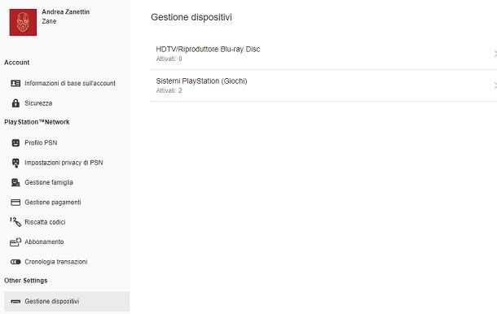The width and height of the screenshot is (497, 314).
Task: Select the highlighted Gestione dispositivi sidebar entry
Action: click(x=67, y=301)
